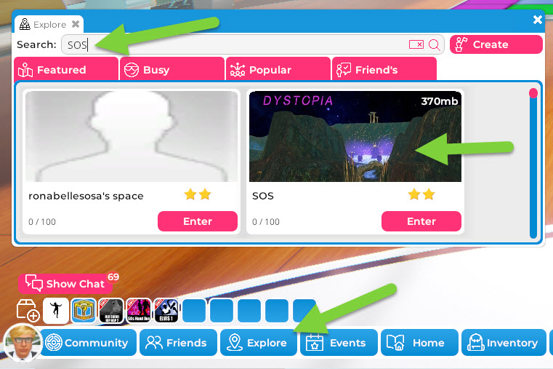Activate the 60s Hand Jive dance icon

coord(139,311)
